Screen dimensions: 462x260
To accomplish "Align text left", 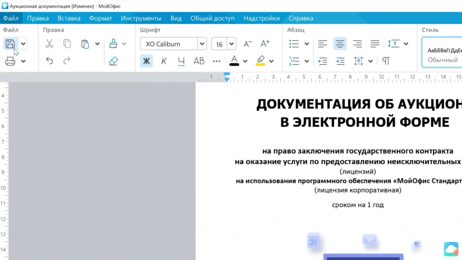I will 323,44.
